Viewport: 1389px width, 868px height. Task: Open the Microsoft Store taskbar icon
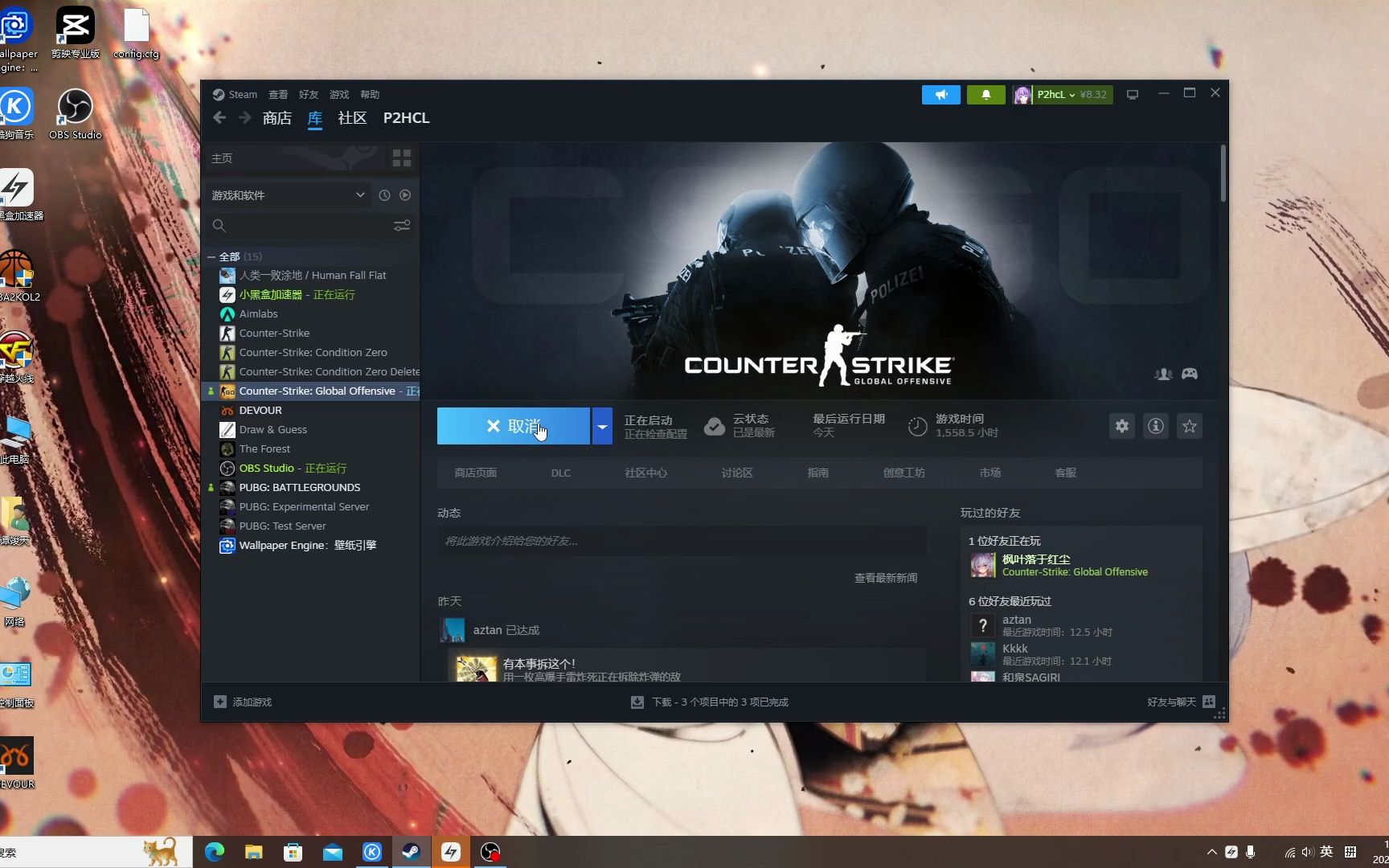pyautogui.click(x=293, y=852)
